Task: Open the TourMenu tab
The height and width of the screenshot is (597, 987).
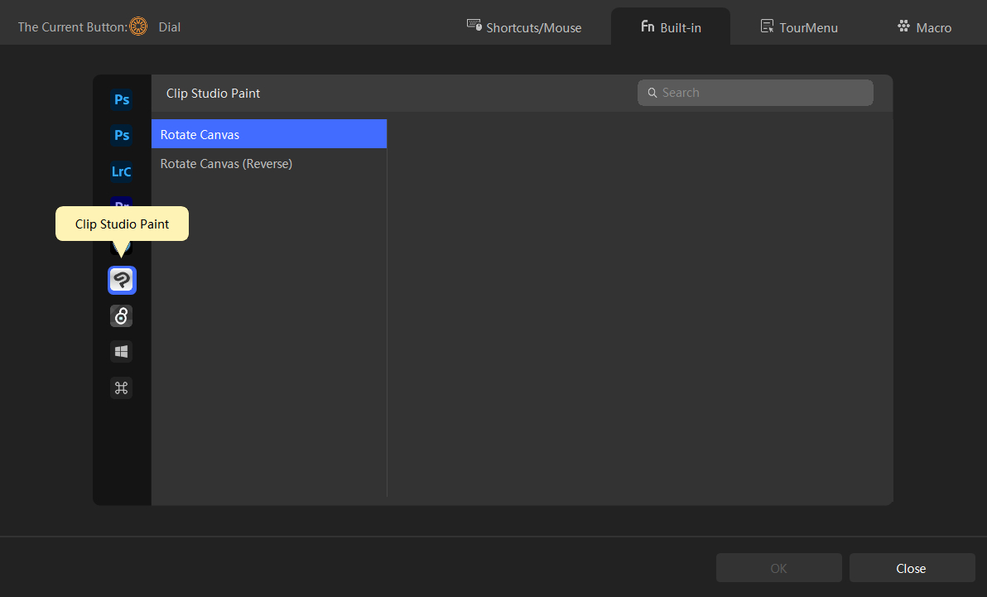Action: click(799, 27)
